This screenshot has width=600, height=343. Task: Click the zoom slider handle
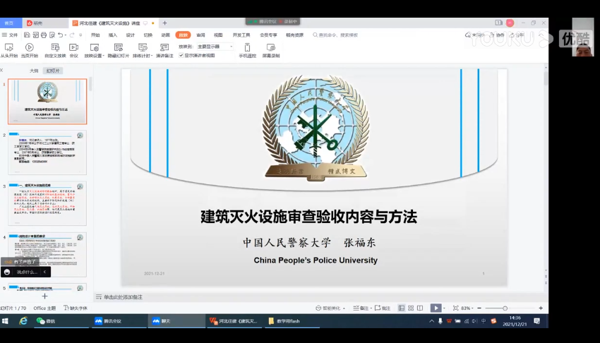505,308
